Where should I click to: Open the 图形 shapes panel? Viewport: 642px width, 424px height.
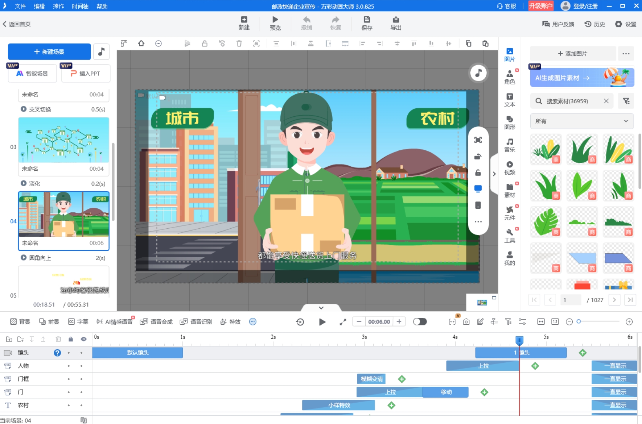tap(510, 122)
